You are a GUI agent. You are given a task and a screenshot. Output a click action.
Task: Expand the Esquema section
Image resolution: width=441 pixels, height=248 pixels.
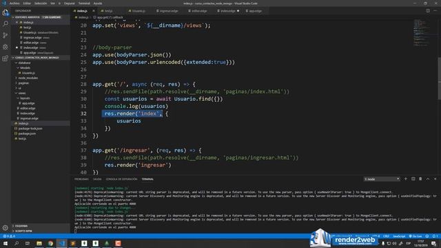(41, 226)
